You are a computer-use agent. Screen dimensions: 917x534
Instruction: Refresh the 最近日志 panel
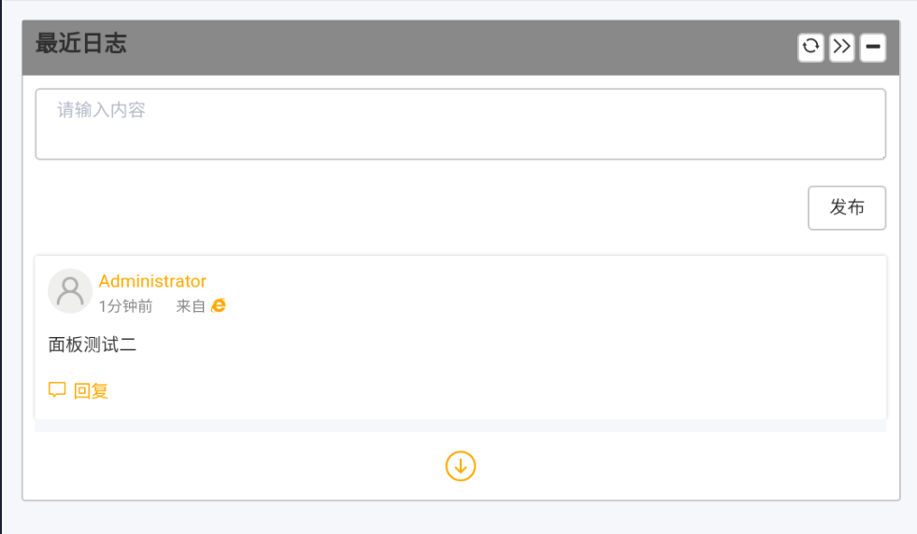(x=810, y=47)
